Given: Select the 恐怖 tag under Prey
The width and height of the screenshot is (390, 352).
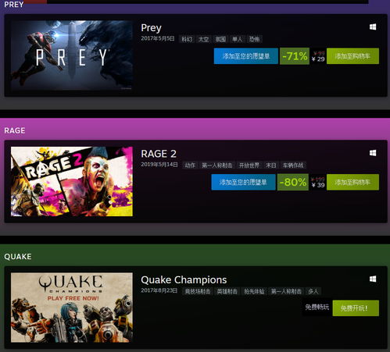Looking at the screenshot, I should click(x=254, y=39).
